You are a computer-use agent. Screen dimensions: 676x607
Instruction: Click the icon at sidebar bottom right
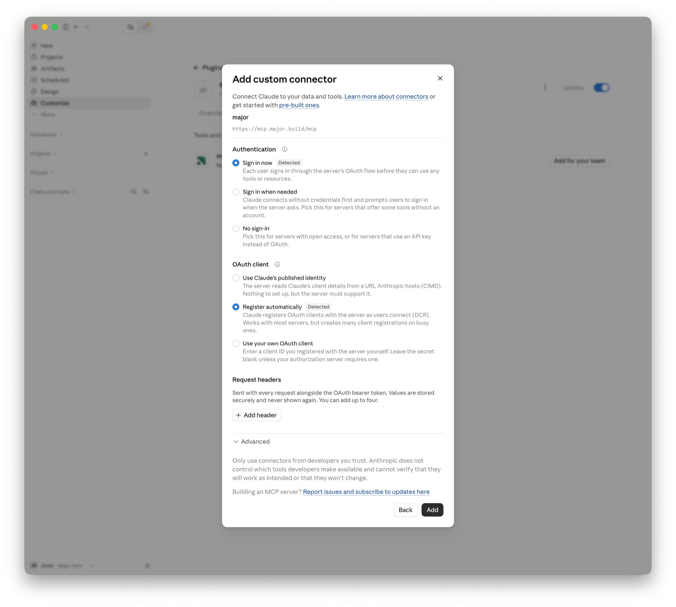(147, 566)
